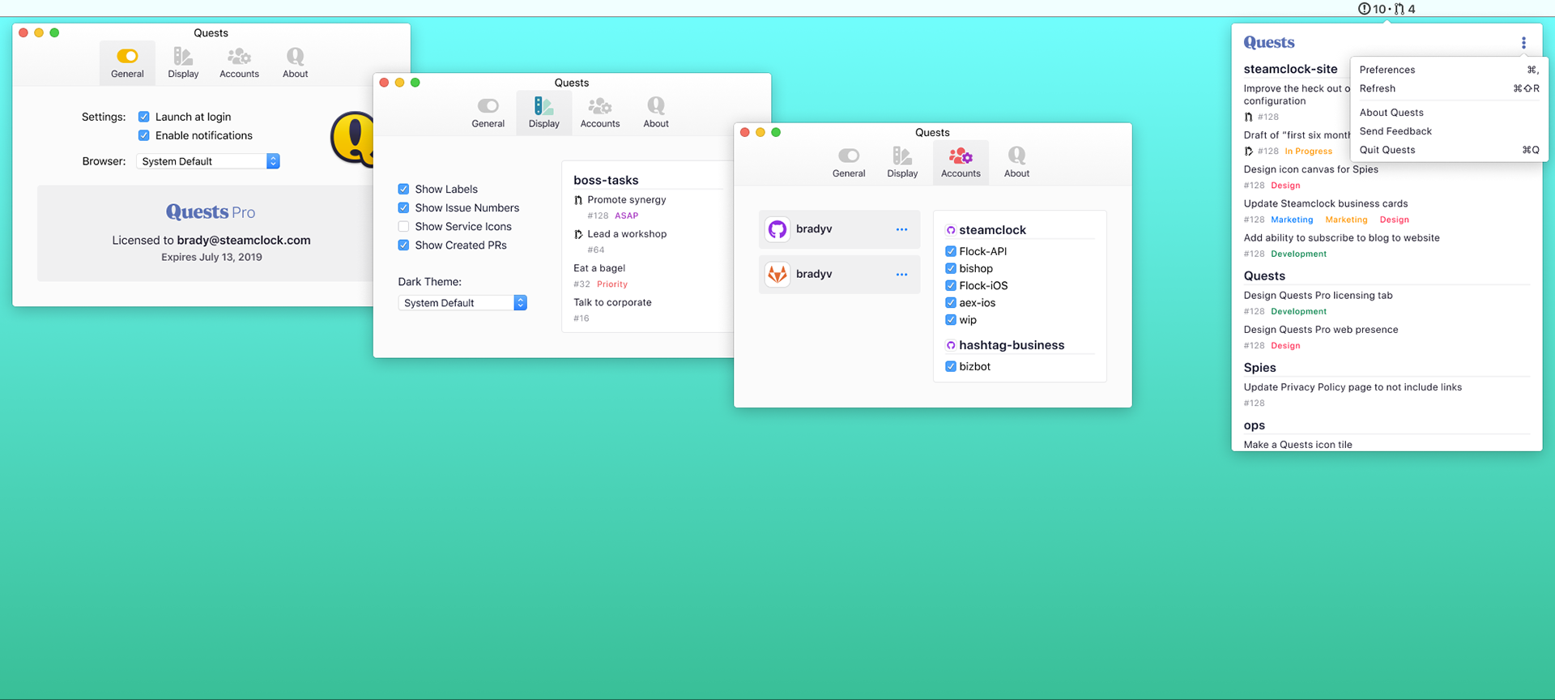Click the orange Marketing label
Image resolution: width=1555 pixels, height=700 pixels.
pos(1346,220)
